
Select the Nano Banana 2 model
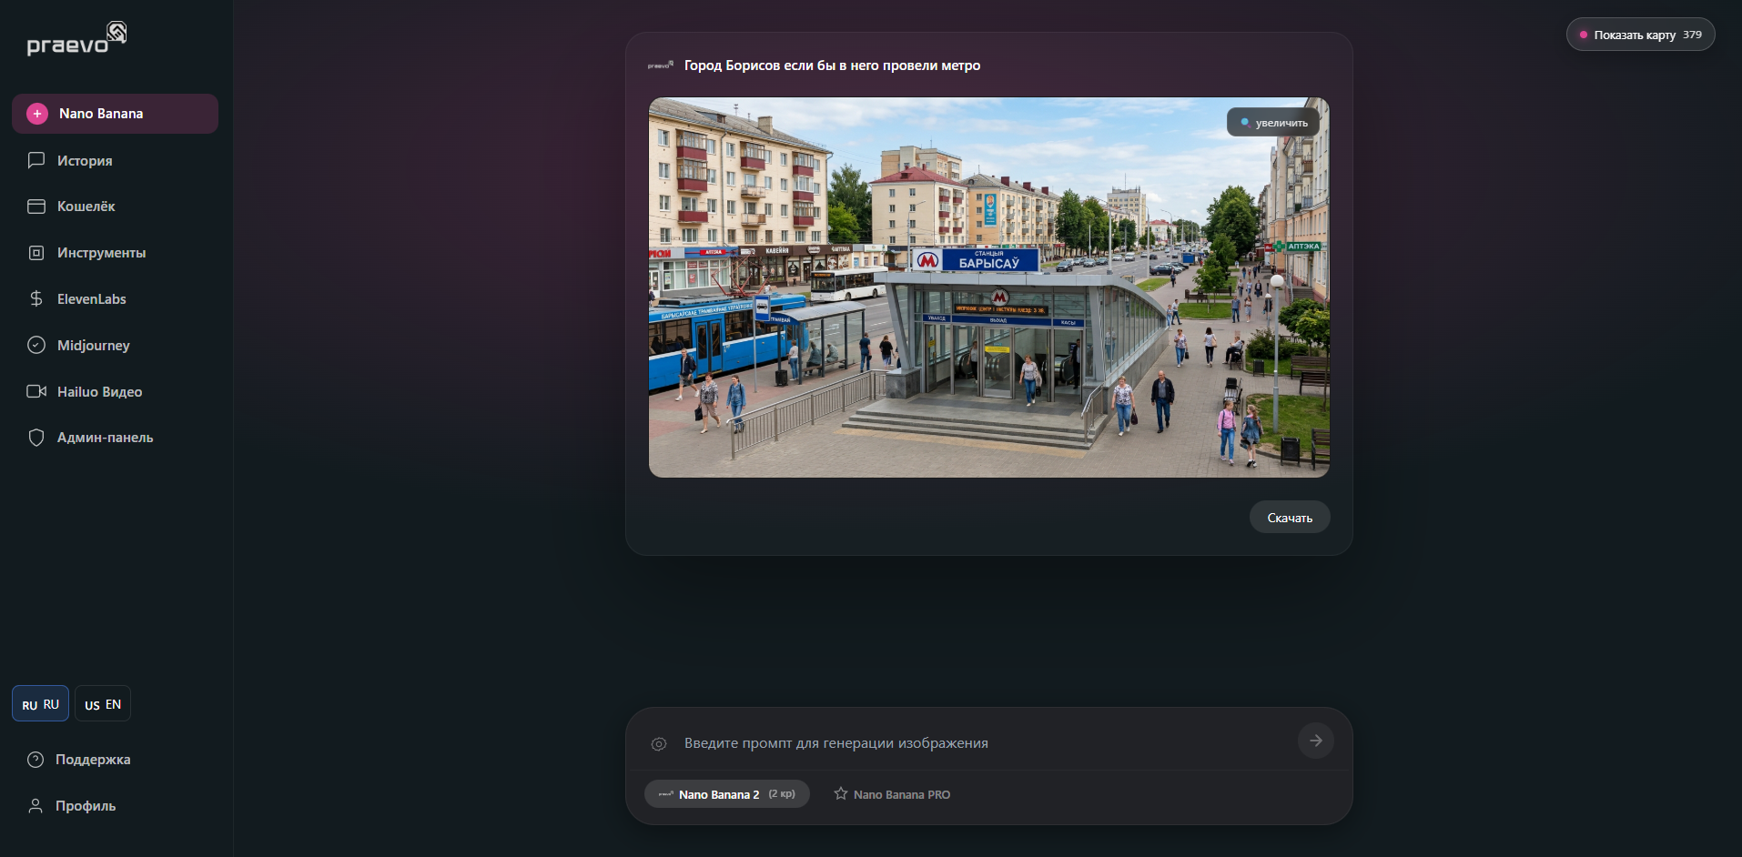click(x=726, y=794)
